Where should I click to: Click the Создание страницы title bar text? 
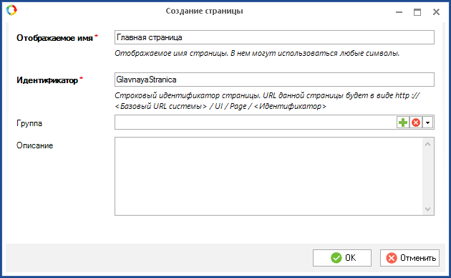pos(204,11)
